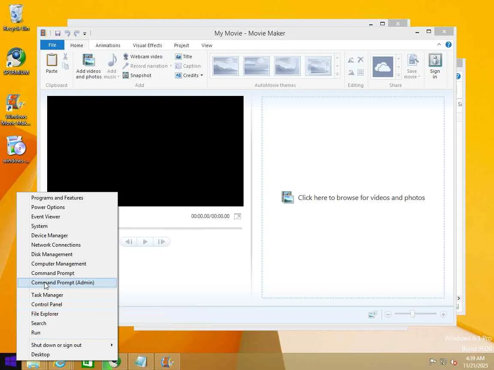This screenshot has width=494, height=370.
Task: Expand the AutoMovie themes gallery
Action: click(x=337, y=75)
